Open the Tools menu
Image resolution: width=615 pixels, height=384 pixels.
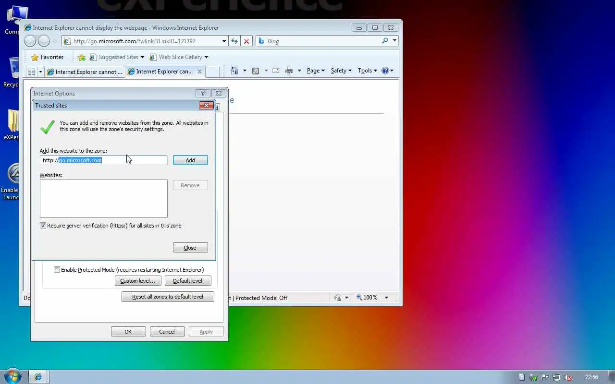[368, 71]
